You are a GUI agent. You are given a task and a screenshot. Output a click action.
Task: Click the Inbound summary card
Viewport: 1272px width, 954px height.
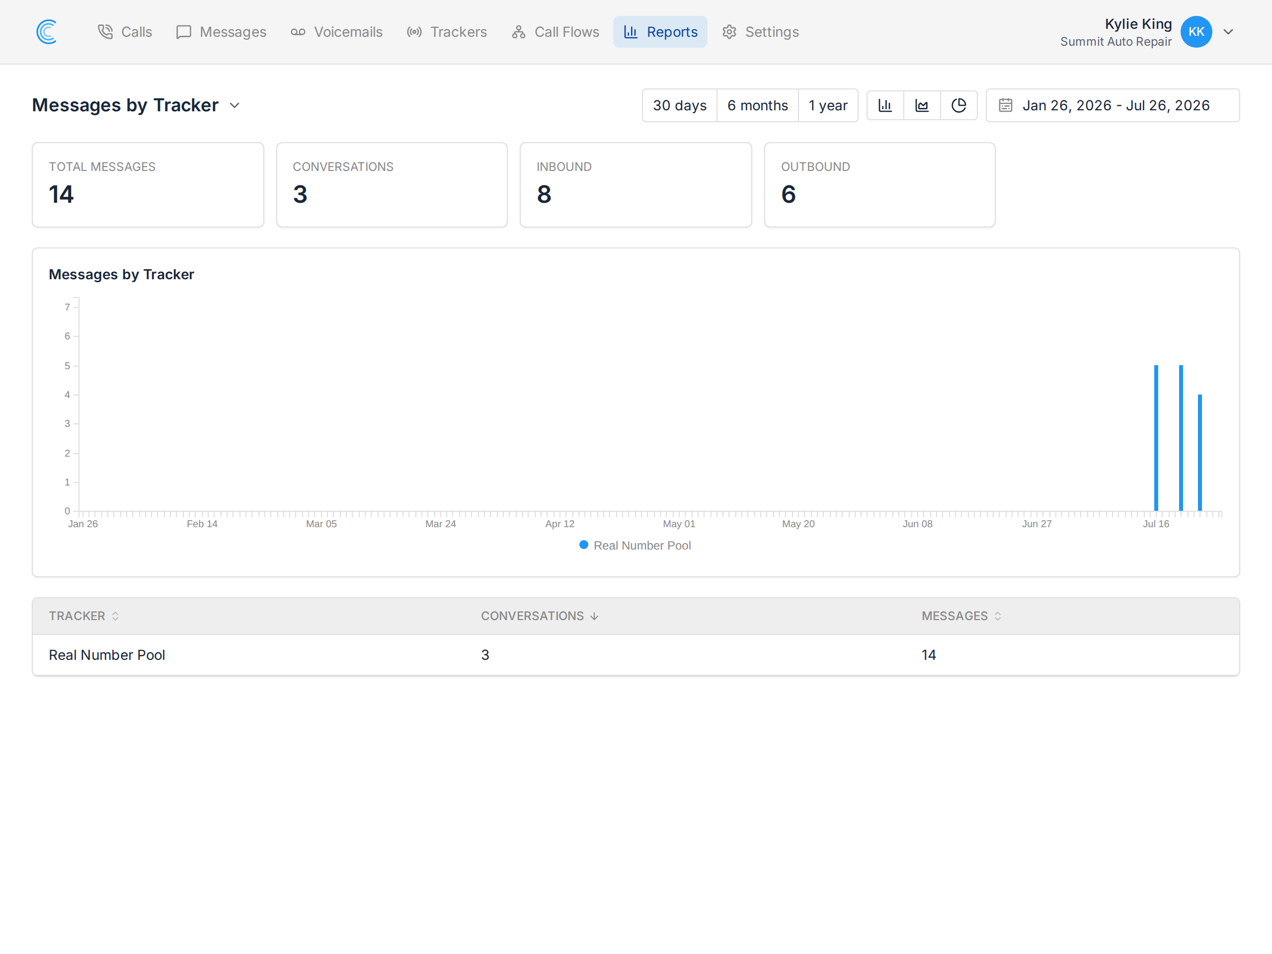coord(636,185)
